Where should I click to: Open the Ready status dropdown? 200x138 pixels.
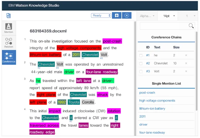pyautogui.click(x=101, y=15)
